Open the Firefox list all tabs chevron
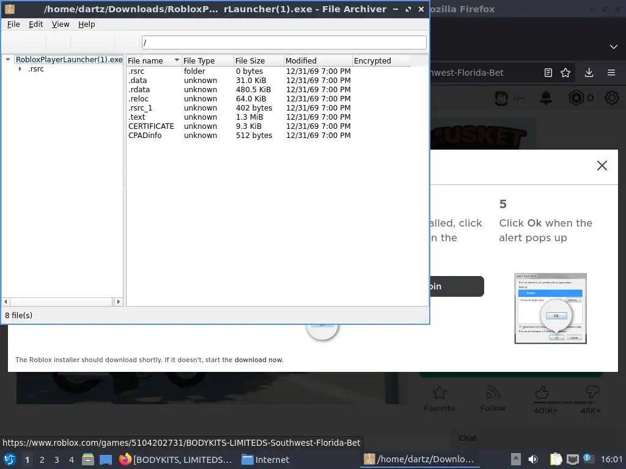This screenshot has height=469, width=626. pos(614,46)
